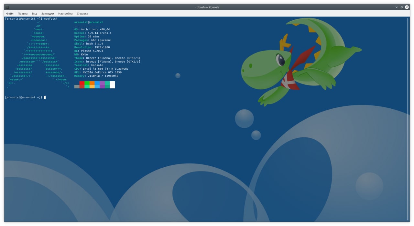The image size is (414, 226).
Task: Click the CPU text 'Intel i5 660'
Action: click(93, 68)
